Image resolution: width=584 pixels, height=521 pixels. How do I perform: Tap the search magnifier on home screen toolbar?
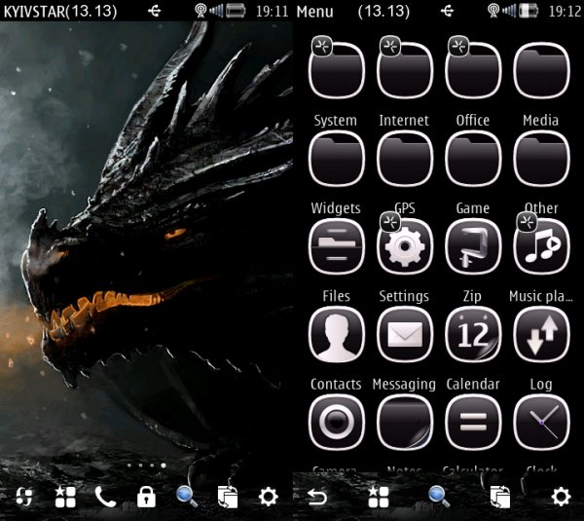[187, 498]
